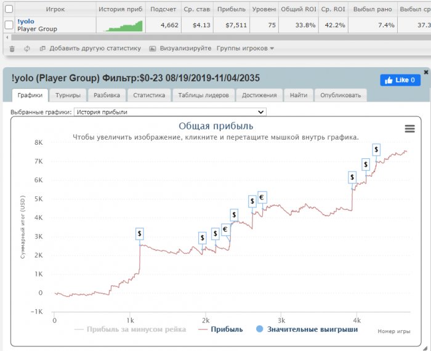Image resolution: width=431 pixels, height=351 pixels.
Task: Open the Достижения tab
Action: pos(259,95)
